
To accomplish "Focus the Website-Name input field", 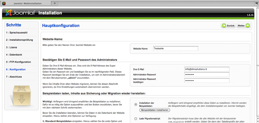I will pos(175,49).
